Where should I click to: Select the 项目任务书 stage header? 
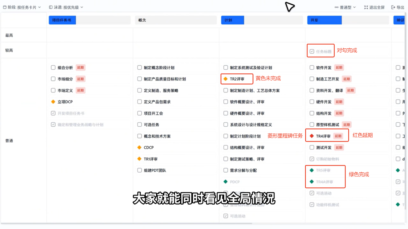coord(90,20)
